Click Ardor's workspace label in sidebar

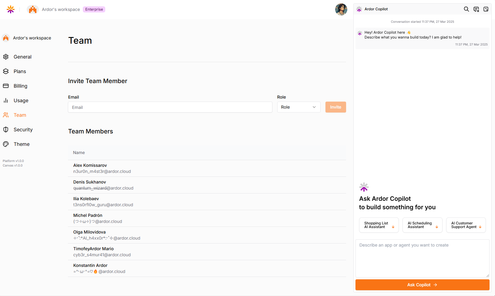32,38
